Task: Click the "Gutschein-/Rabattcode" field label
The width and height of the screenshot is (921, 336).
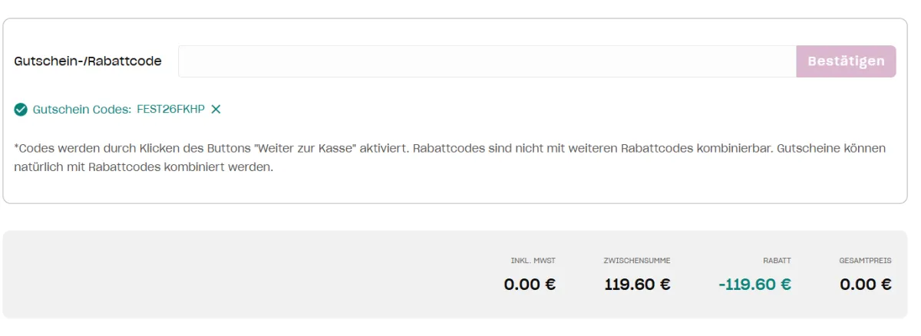Action: 88,61
